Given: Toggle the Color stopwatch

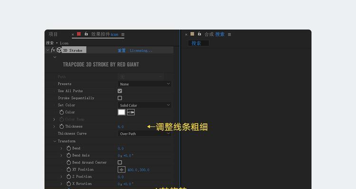Looking at the screenshot, I should [x=62, y=112].
